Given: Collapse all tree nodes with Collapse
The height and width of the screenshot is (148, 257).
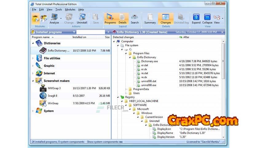Looking at the screenshot, I should pos(207,19).
